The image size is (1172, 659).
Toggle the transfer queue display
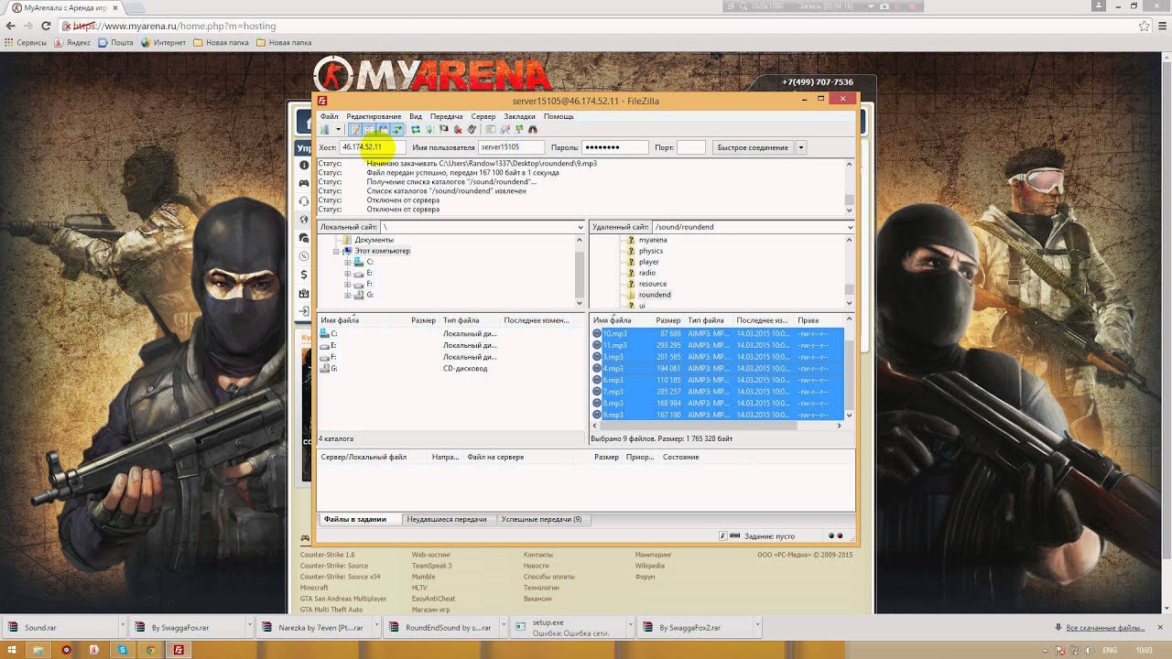point(396,129)
